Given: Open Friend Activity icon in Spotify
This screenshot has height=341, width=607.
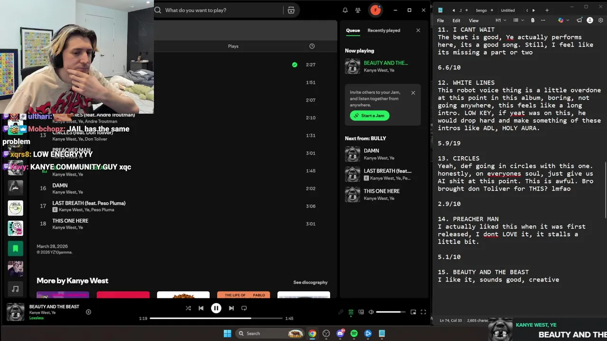Looking at the screenshot, I should (358, 10).
